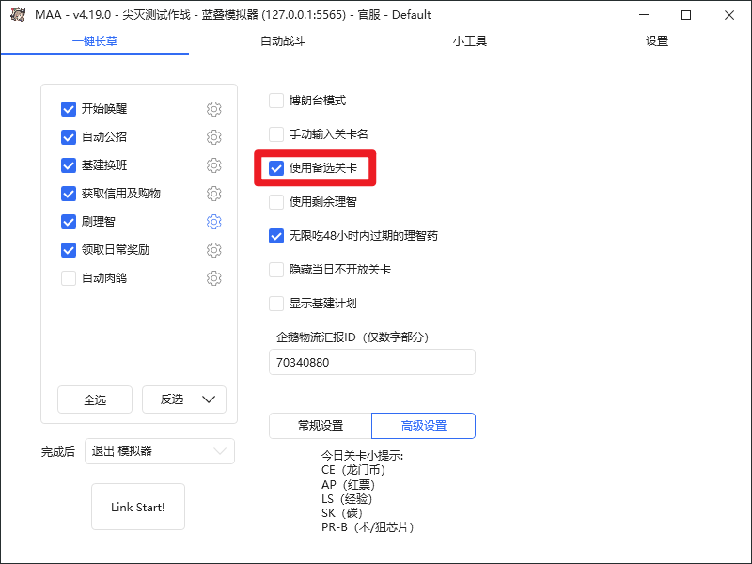Open the 设置 tab
This screenshot has width=752, height=564.
pos(656,41)
